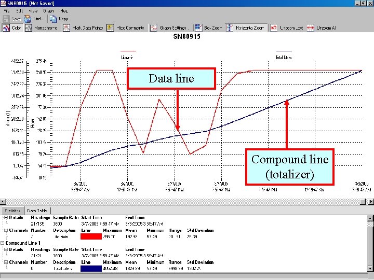Image resolution: width=374 pixels, height=280 pixels.
Task: Click the Save toolbar button
Action: click(12, 19)
